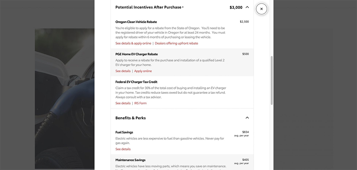Select the "Oregon Clean Vehicle Rebate" title
The width and height of the screenshot is (357, 170).
click(x=136, y=22)
